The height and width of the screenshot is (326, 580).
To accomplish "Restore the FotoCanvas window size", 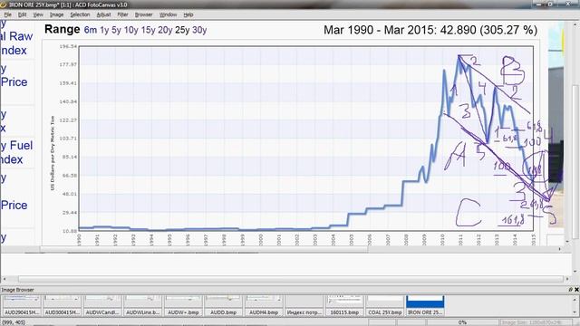I will pos(550,4).
